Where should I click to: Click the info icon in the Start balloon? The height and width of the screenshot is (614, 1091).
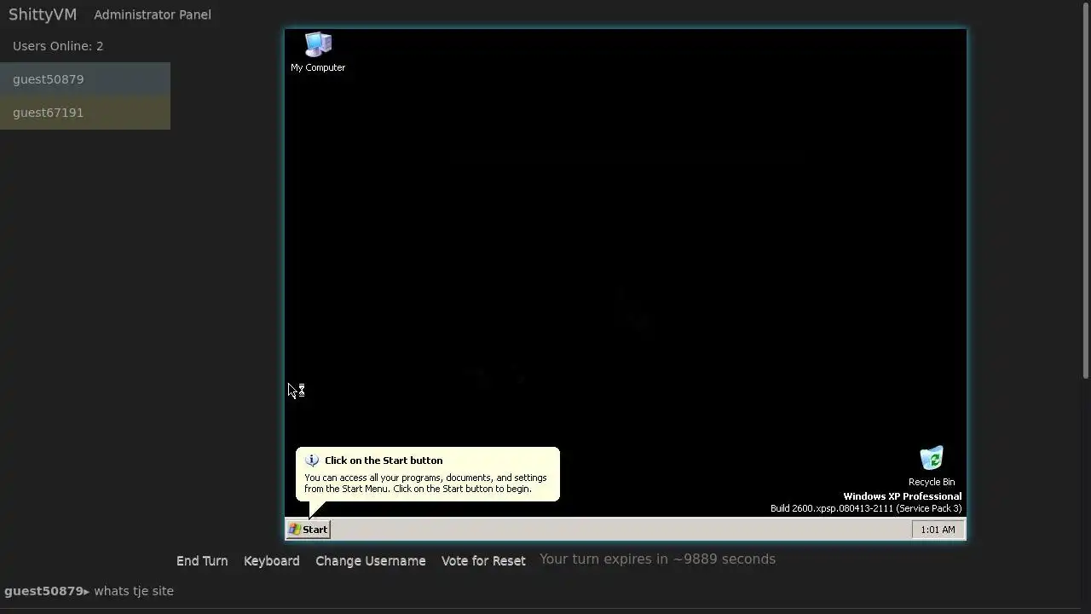[x=312, y=460]
